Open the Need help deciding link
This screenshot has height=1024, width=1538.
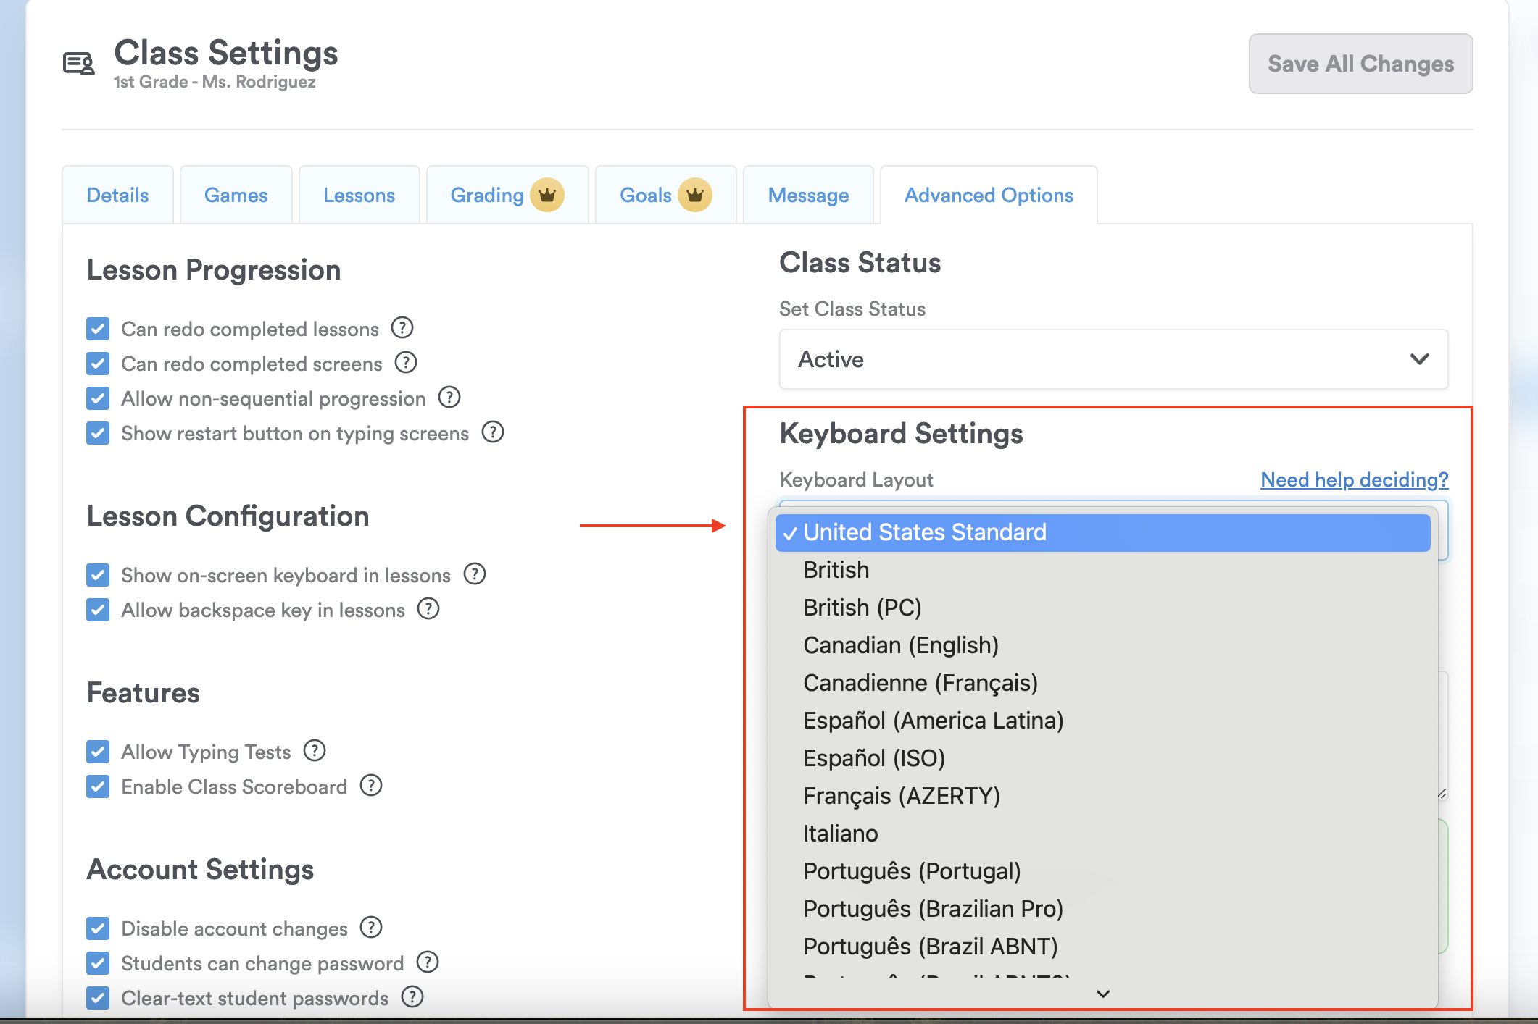(x=1354, y=479)
